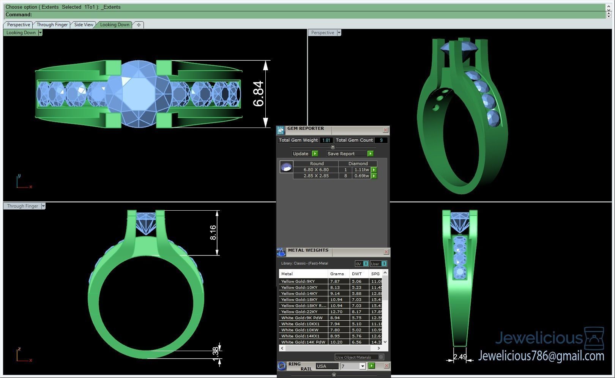Open the Looking Down viewport menu arrow
This screenshot has width=615, height=378.
[40, 33]
